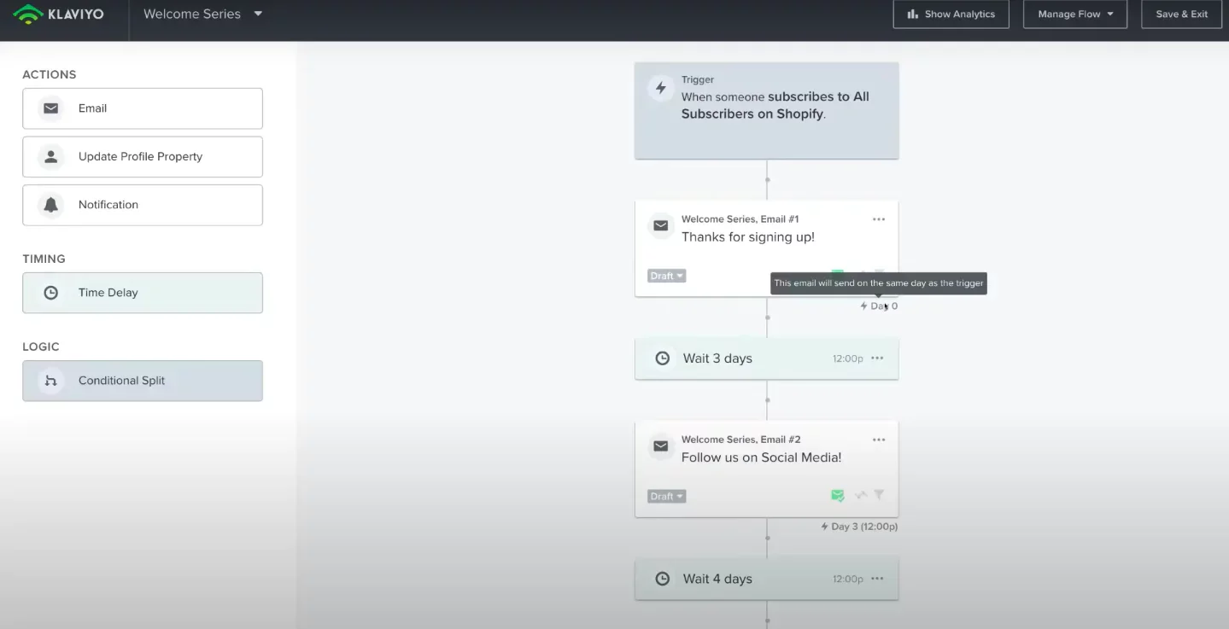Click filter funnel icon on Email #2
This screenshot has width=1229, height=629.
coord(879,495)
